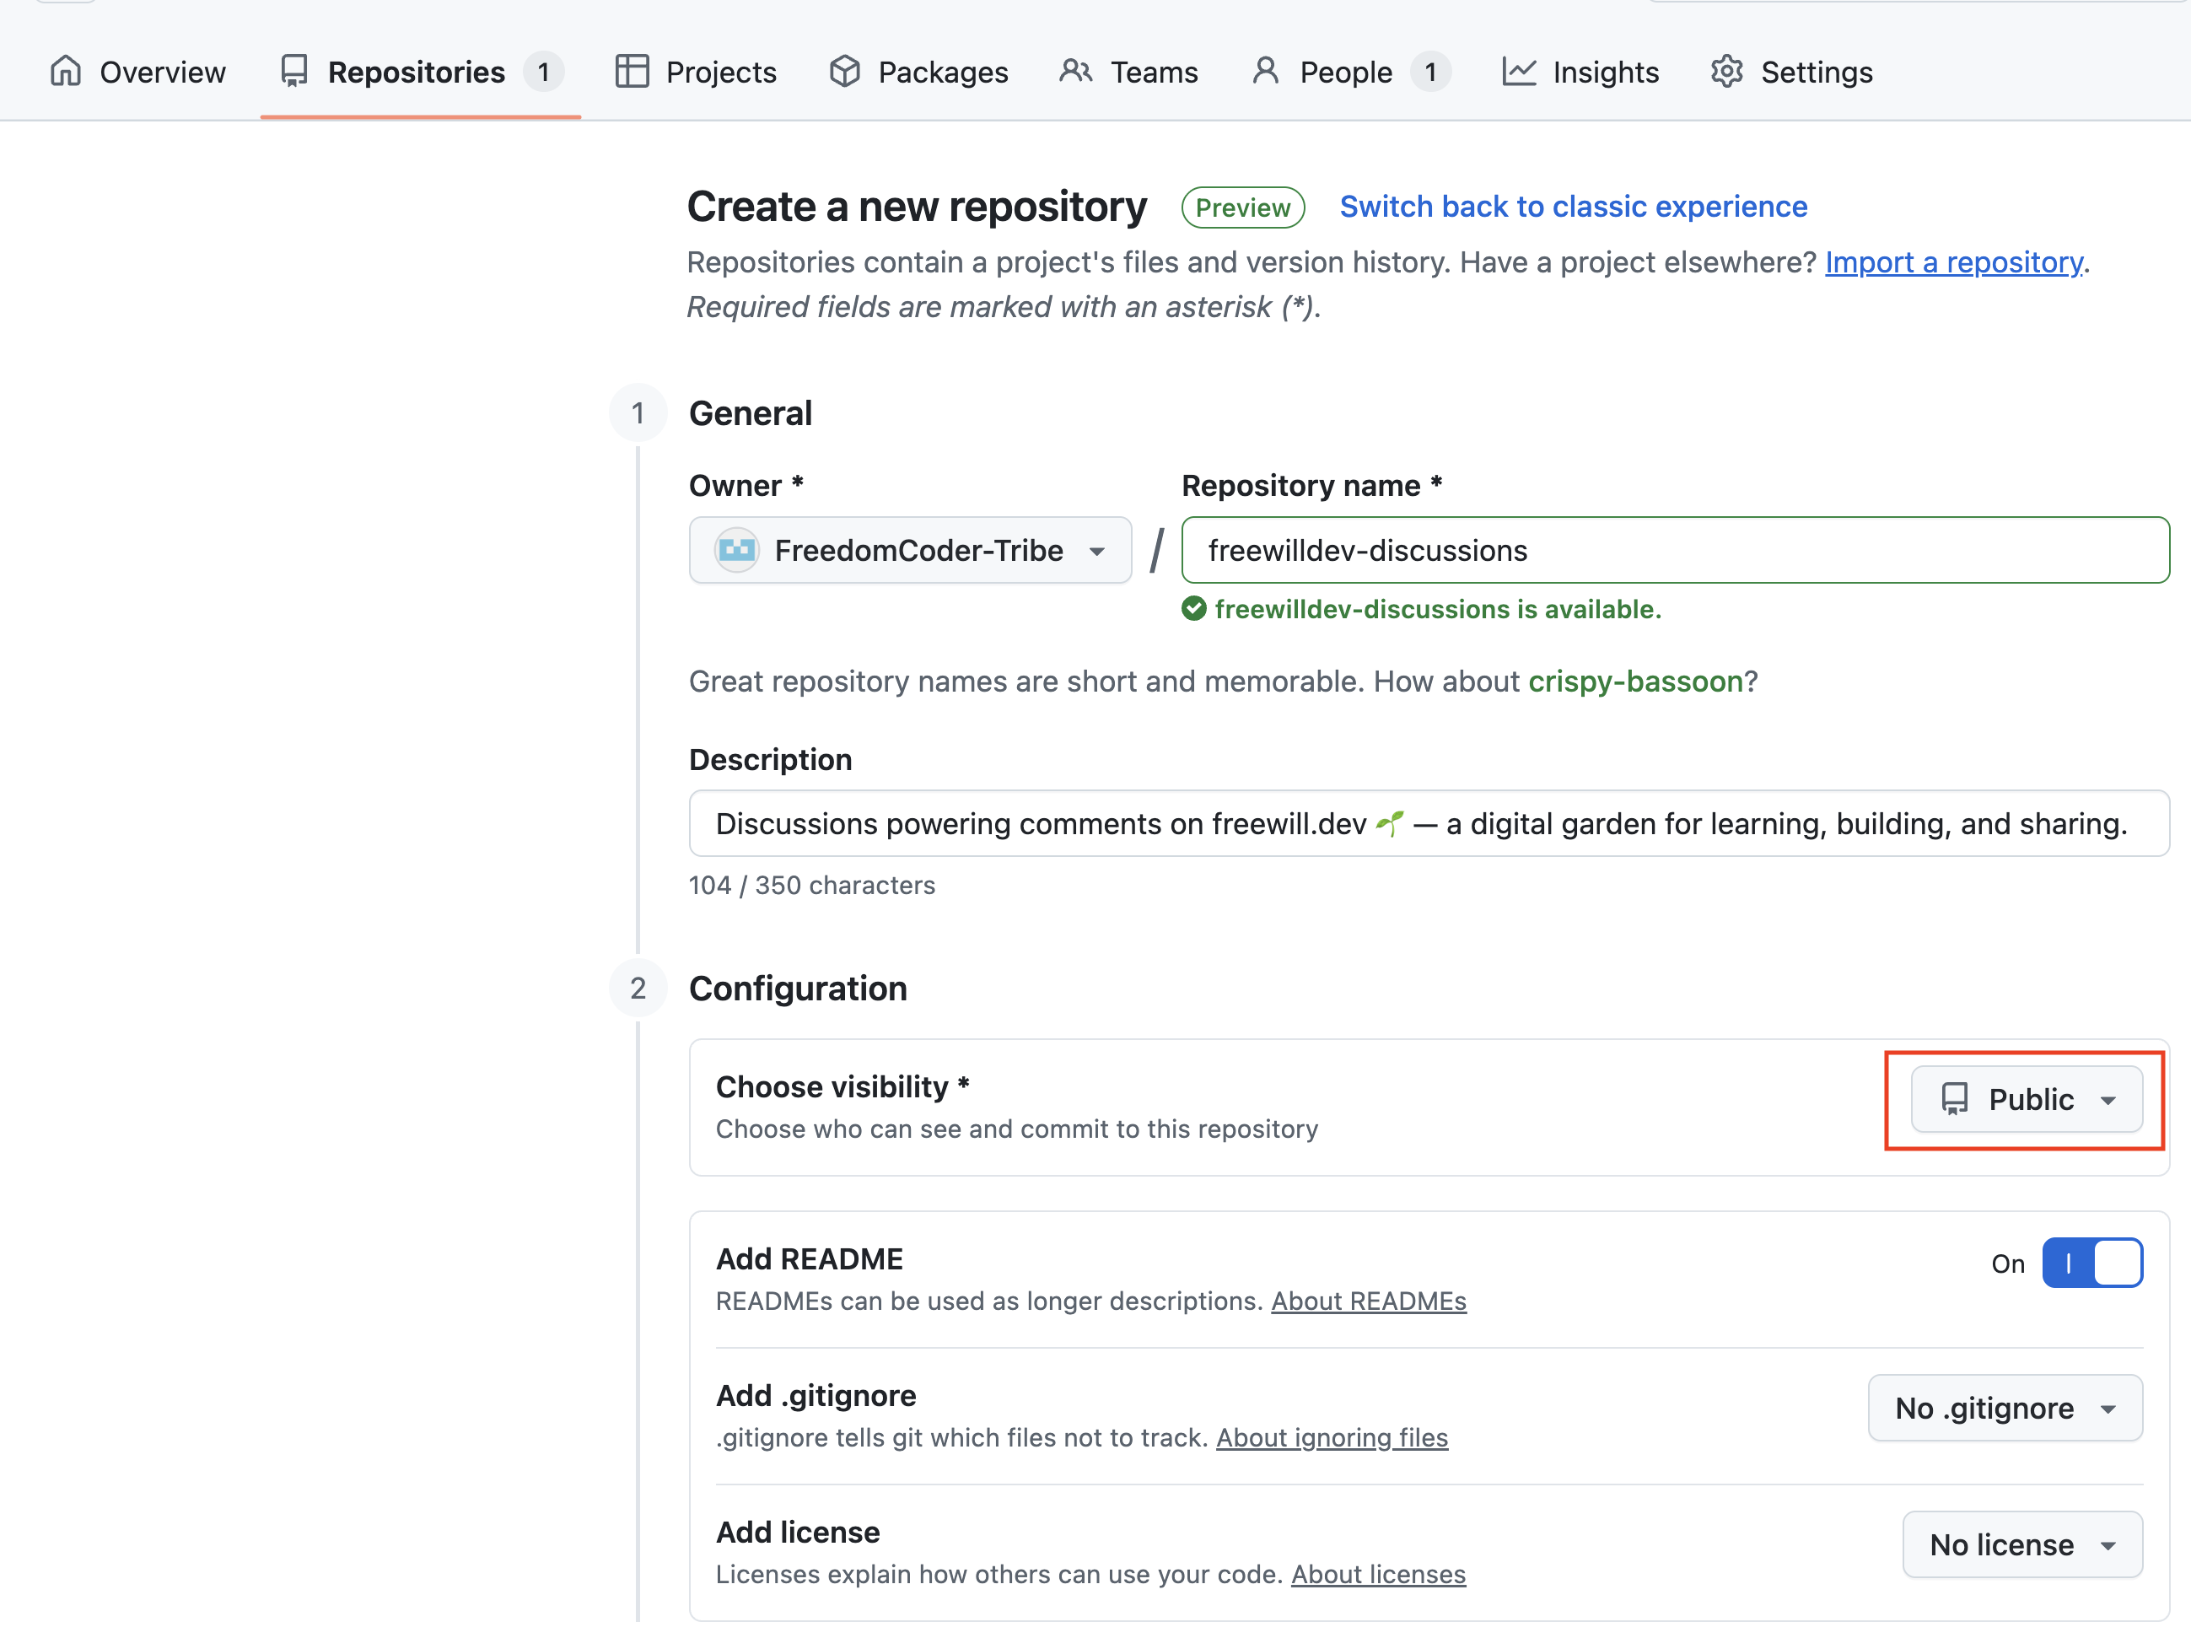This screenshot has height=1638, width=2191.
Task: Open the Owner selection dropdown
Action: coord(909,550)
